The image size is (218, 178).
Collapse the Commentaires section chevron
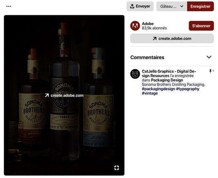click(x=209, y=57)
